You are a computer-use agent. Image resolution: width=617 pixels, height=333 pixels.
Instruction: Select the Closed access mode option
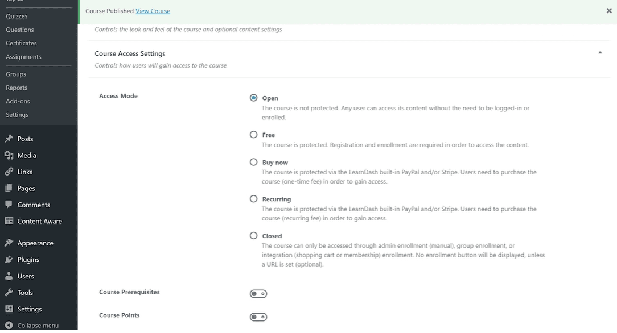(253, 236)
